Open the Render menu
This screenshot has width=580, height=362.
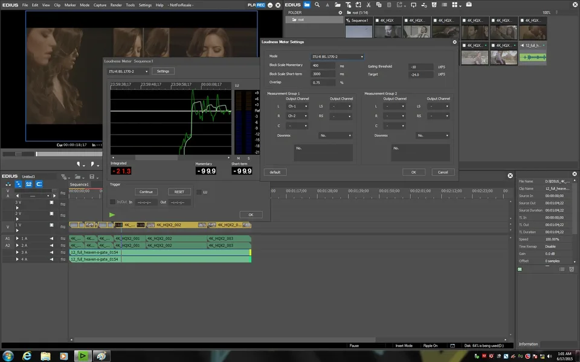(x=116, y=5)
